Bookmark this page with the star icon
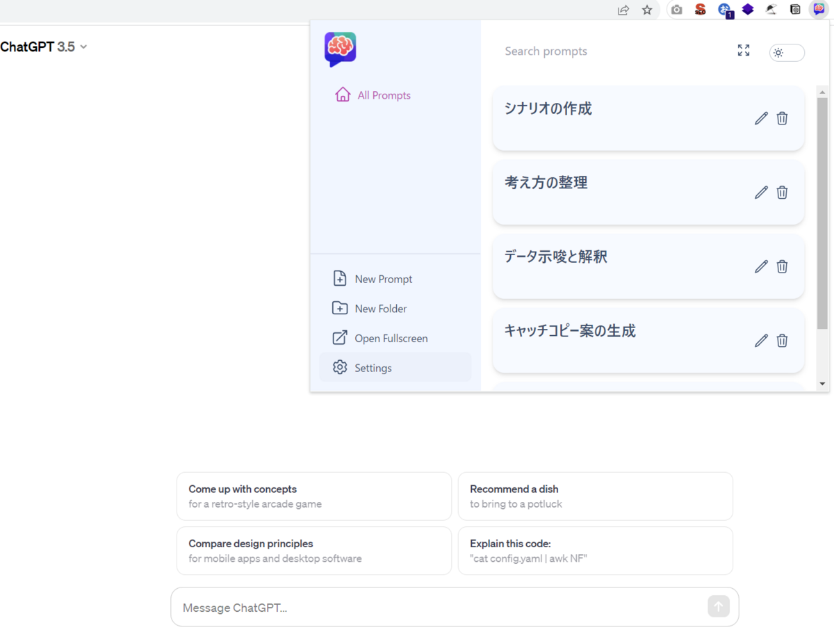The image size is (834, 632). point(647,10)
